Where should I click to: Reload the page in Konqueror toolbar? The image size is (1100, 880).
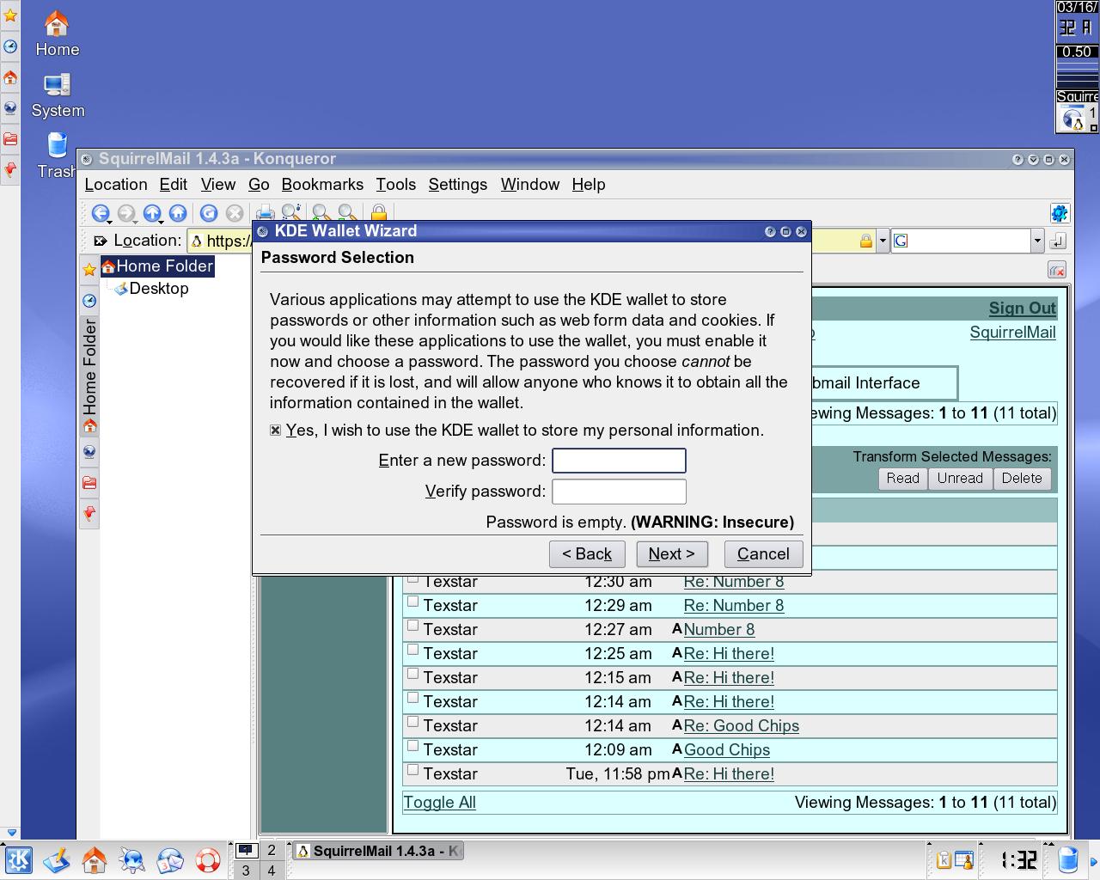click(209, 213)
